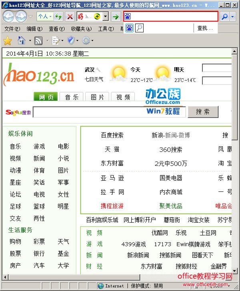The width and height of the screenshot is (240, 291).
Task: Open the 查看(V) menu
Action: click(x=57, y=29)
